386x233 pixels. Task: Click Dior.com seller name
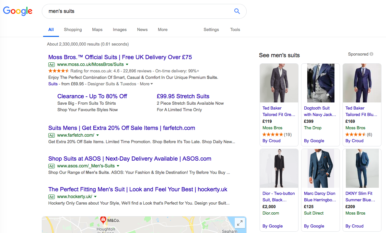[x=271, y=213]
